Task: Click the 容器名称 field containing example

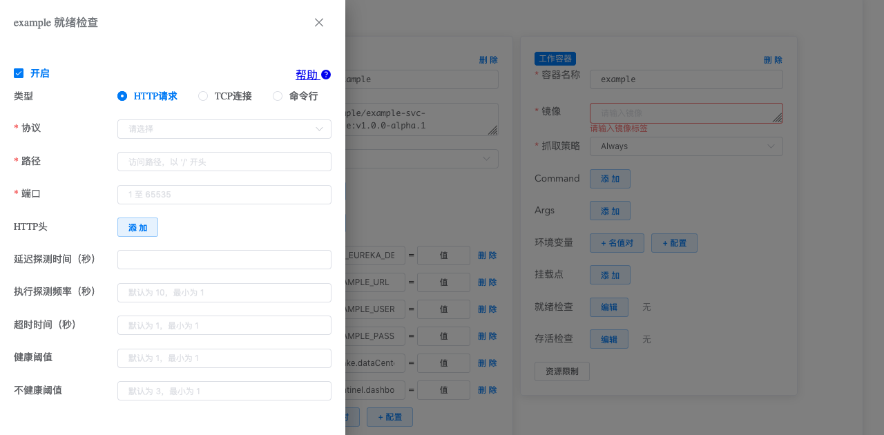Action: [x=686, y=79]
